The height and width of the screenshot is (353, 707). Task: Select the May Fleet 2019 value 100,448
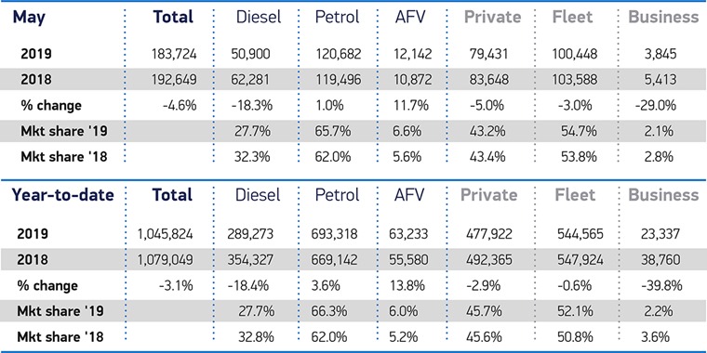coord(575,54)
